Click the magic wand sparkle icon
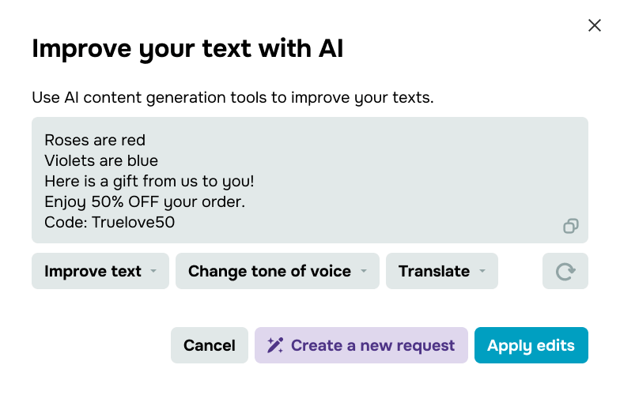The image size is (620, 395). tap(275, 345)
